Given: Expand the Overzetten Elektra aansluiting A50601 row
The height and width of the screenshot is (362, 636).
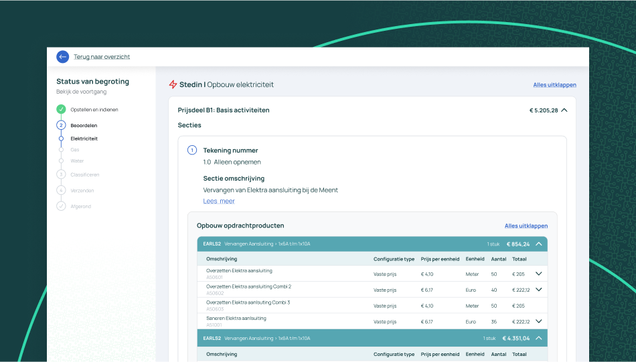Looking at the screenshot, I should tap(539, 274).
